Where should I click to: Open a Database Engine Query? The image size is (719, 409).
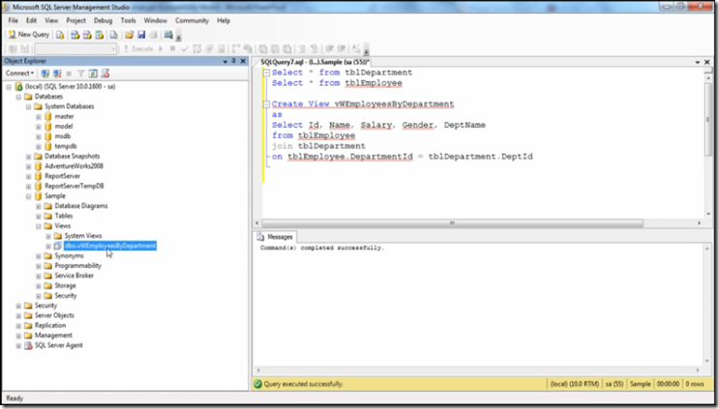click(x=60, y=35)
